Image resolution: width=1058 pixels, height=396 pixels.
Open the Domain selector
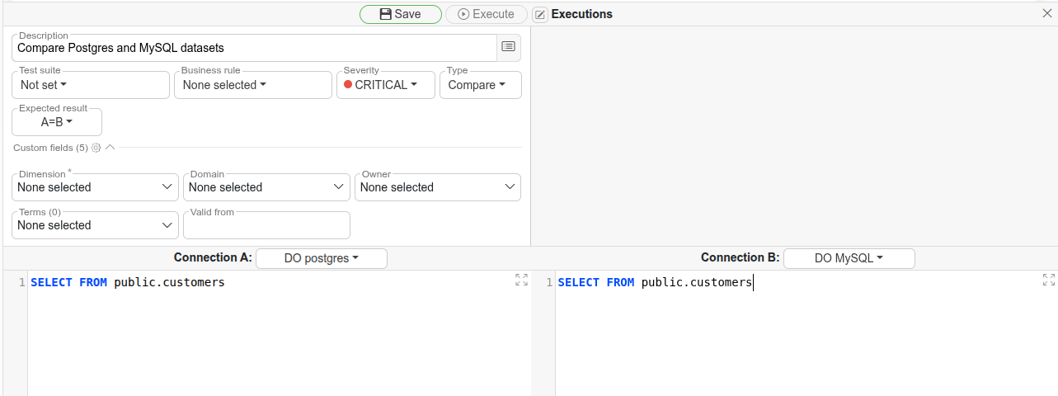coord(266,187)
